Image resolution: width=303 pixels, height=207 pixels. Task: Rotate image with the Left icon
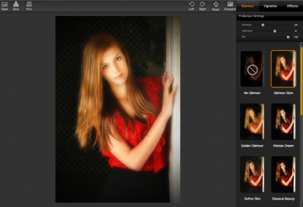point(192,6)
